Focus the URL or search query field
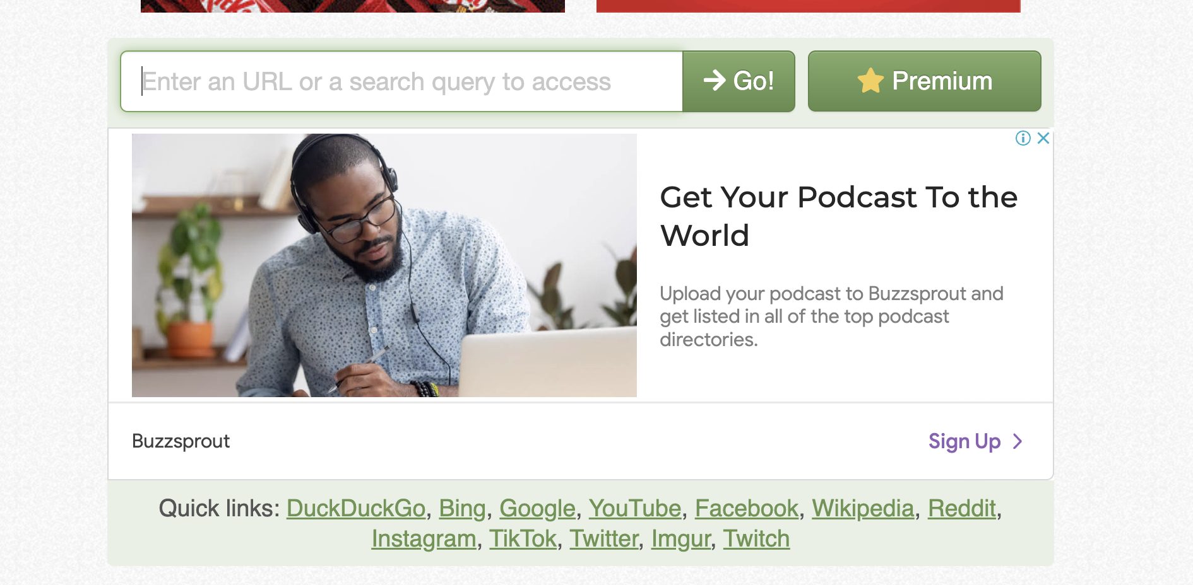The width and height of the screenshot is (1193, 585). (401, 81)
